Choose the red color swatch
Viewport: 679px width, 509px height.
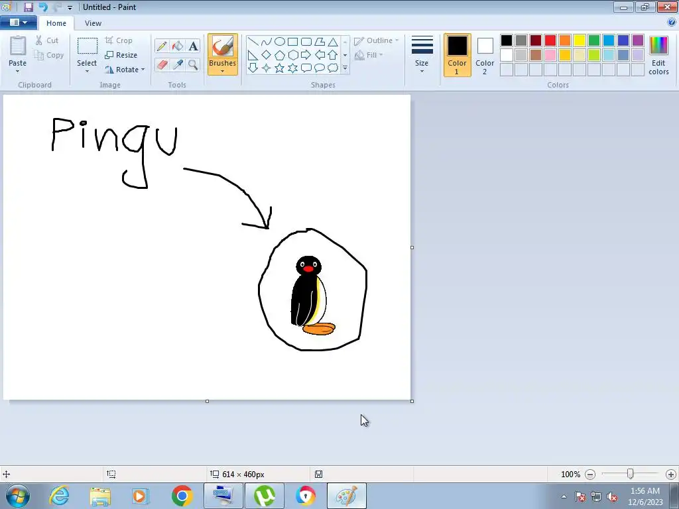click(x=550, y=40)
